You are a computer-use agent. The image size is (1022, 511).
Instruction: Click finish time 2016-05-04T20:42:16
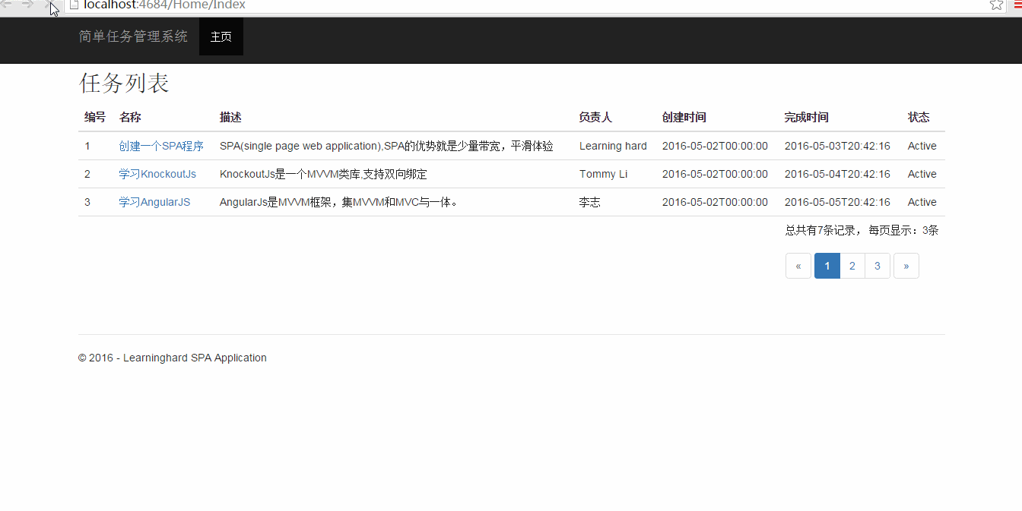pyautogui.click(x=837, y=174)
